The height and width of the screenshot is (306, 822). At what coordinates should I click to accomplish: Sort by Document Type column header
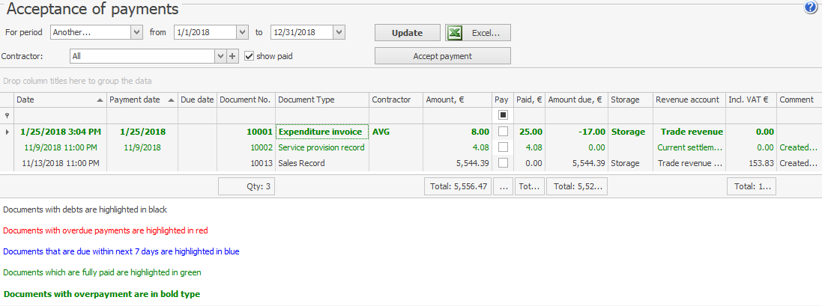tap(322, 100)
